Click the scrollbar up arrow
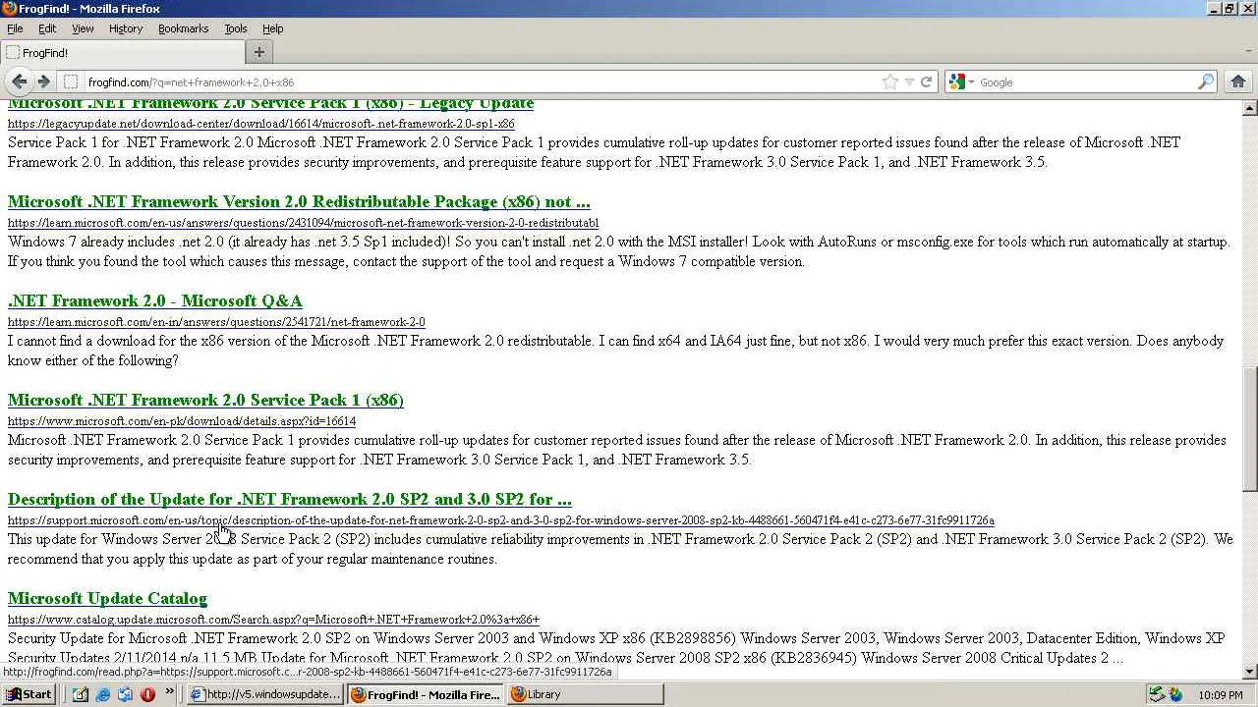Screen dimensions: 1258x707 pos(1250,108)
